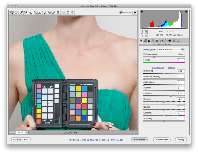Toggle highlight clipping warning on histogram
The image size is (198, 154).
(x=186, y=11)
